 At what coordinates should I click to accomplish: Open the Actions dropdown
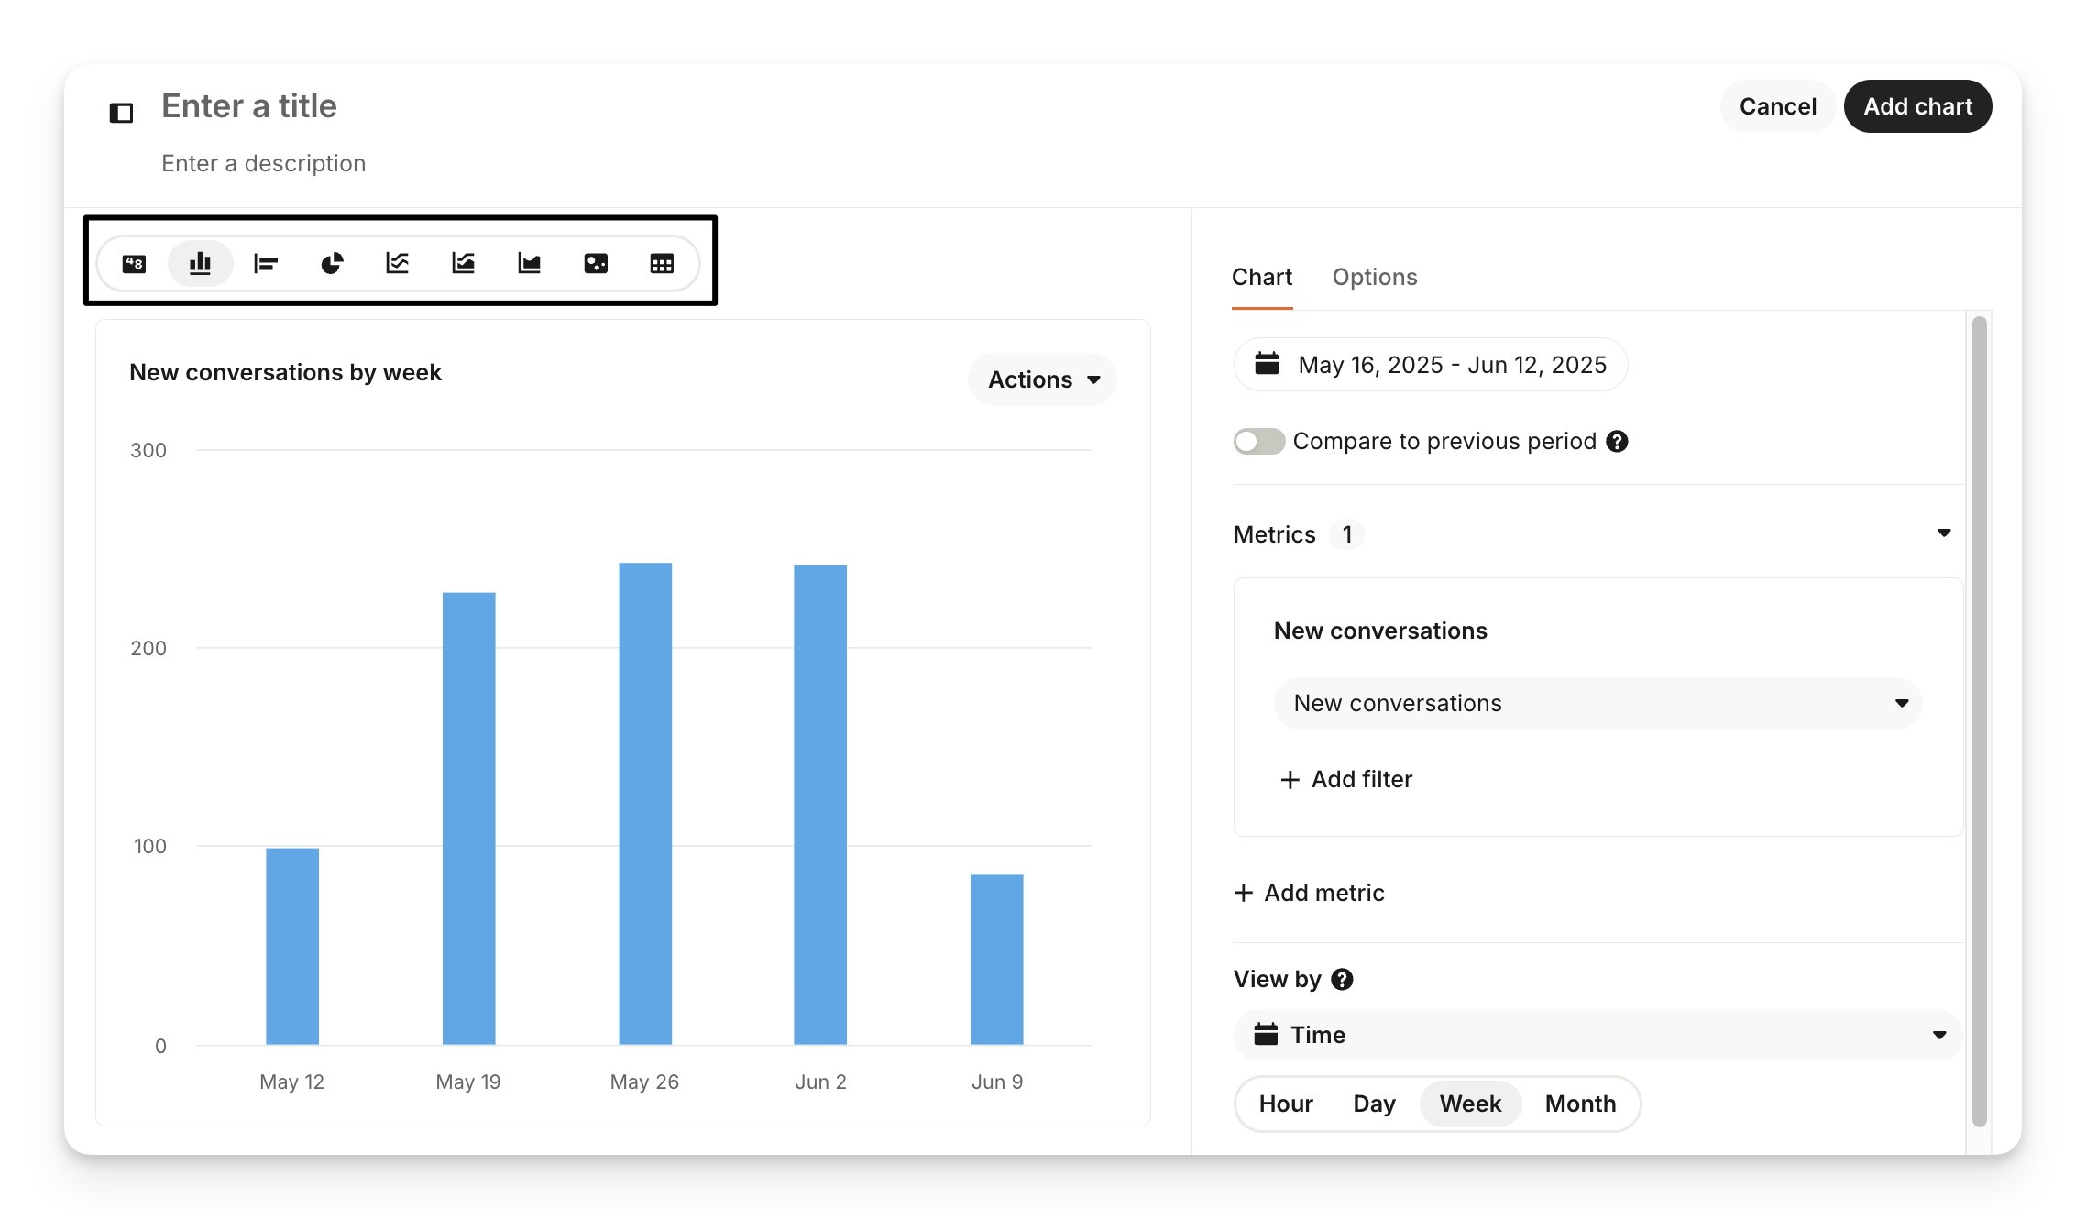(1042, 379)
